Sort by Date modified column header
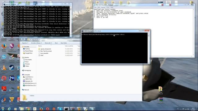This screenshot has width=198, height=111. [69, 46]
